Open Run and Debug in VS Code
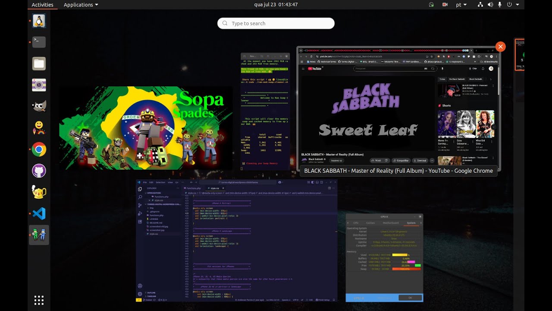Image resolution: width=552 pixels, height=311 pixels. tap(140, 213)
